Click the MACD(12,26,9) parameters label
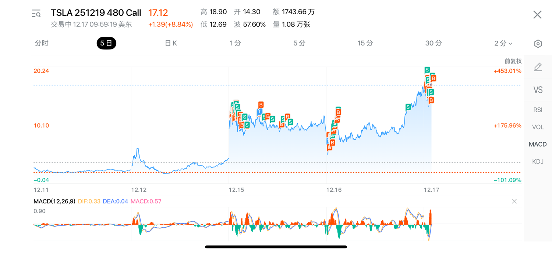 tap(54, 201)
